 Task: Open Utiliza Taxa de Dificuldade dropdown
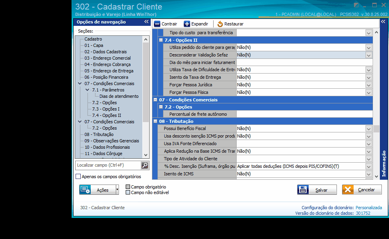click(x=369, y=70)
